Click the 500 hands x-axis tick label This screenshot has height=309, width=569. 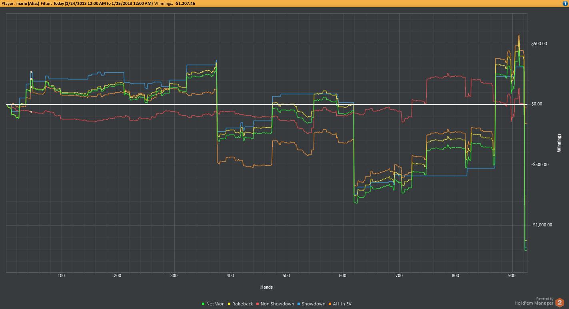(x=286, y=275)
